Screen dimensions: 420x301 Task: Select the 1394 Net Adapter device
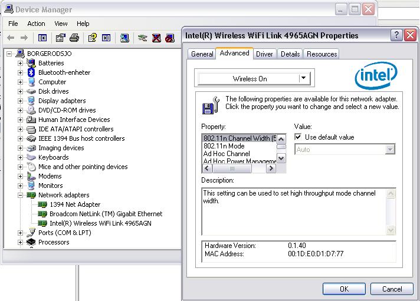pyautogui.click(x=75, y=204)
